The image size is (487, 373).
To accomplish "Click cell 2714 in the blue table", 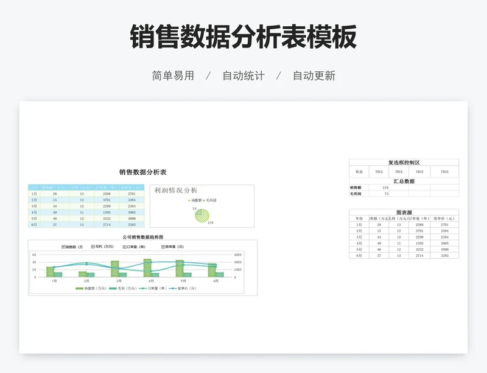I will click(107, 225).
